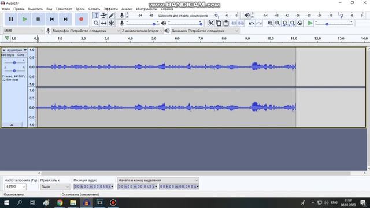Open the Справка menu
Screen dimensions: 370x208
pos(167,9)
